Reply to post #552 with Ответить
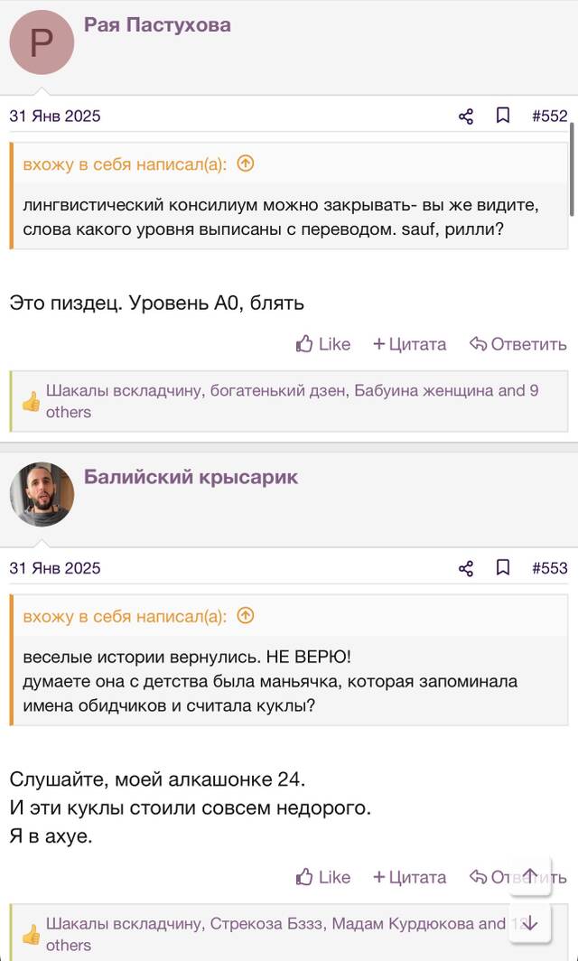The height and width of the screenshot is (961, 578). (x=517, y=344)
